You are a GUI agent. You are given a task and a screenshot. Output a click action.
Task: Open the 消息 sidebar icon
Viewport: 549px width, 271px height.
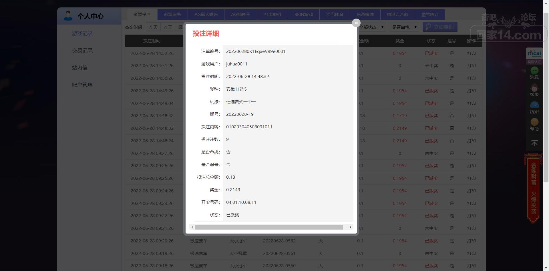click(x=534, y=73)
